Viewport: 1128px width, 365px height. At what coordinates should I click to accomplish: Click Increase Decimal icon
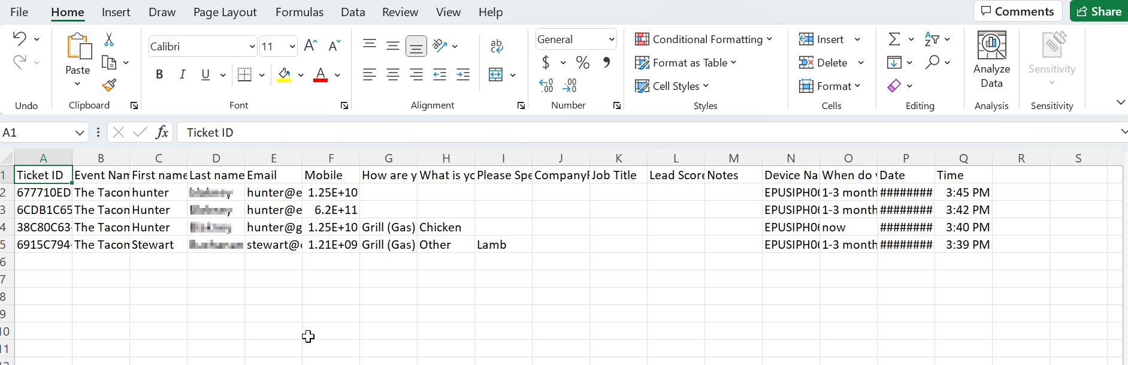[x=546, y=86]
